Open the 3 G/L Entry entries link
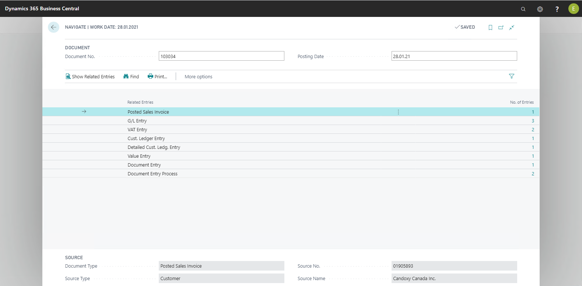Screen dimensions: 582x286 (533, 121)
